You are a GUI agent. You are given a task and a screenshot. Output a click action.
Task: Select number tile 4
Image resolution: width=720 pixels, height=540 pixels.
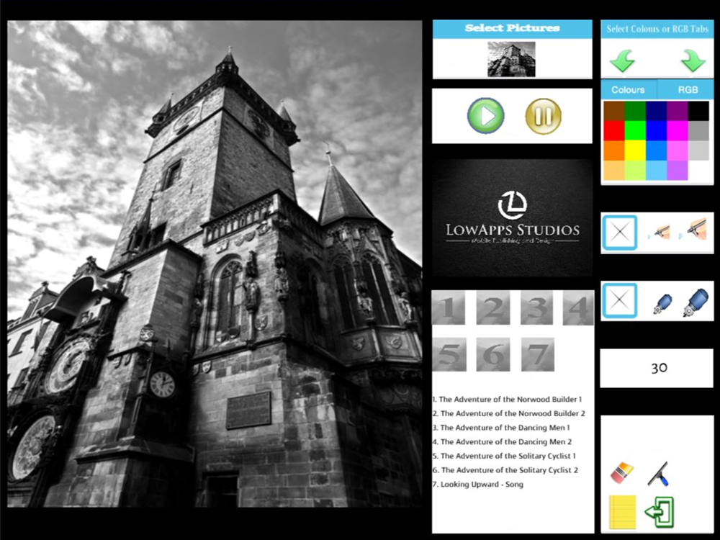point(578,307)
